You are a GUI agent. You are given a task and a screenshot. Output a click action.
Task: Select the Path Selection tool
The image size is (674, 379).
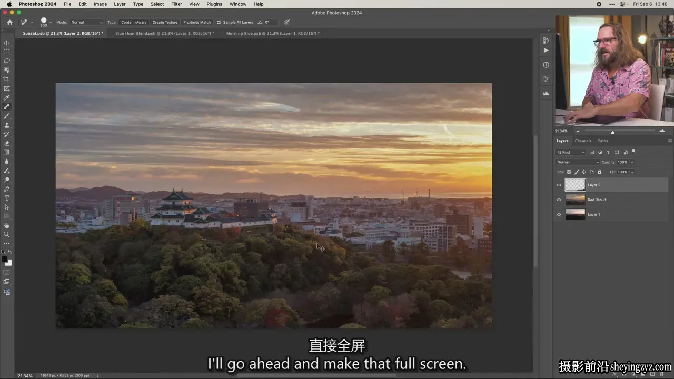click(x=7, y=207)
